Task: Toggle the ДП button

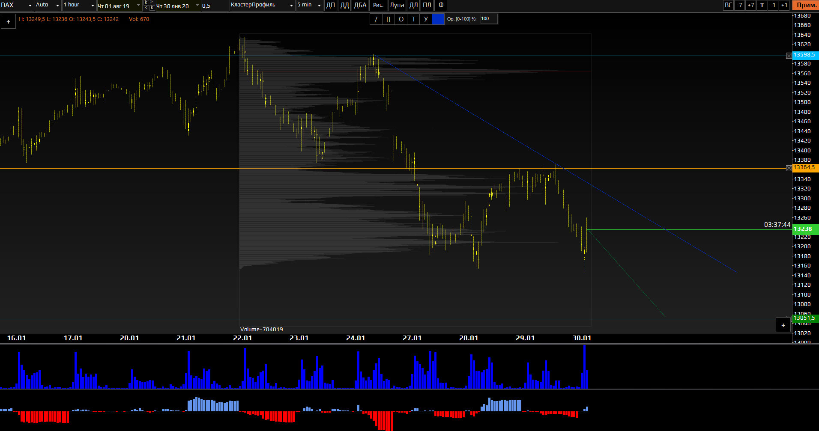Action: click(331, 5)
